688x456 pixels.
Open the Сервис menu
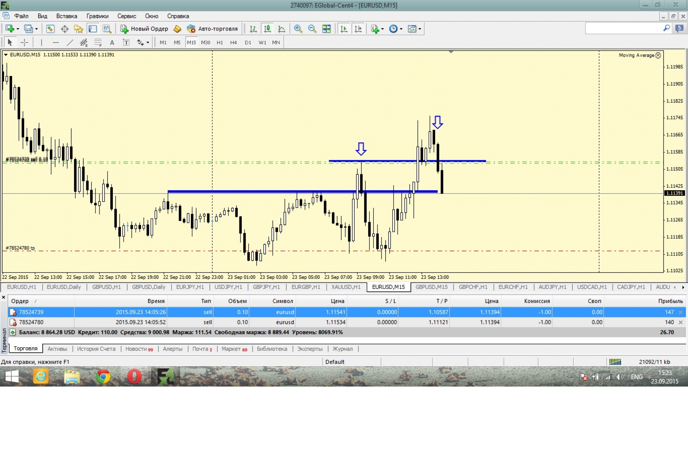127,16
